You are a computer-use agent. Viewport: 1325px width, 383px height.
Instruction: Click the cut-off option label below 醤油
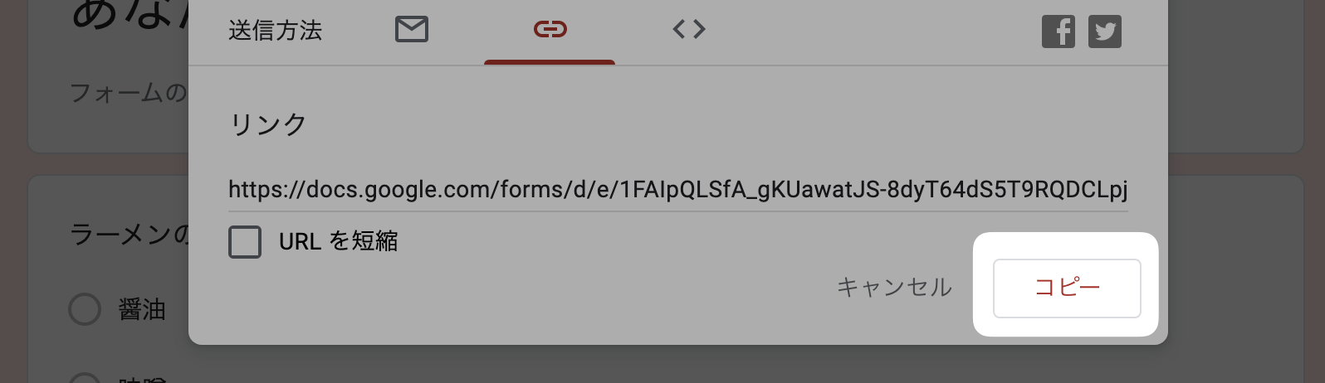(x=142, y=380)
